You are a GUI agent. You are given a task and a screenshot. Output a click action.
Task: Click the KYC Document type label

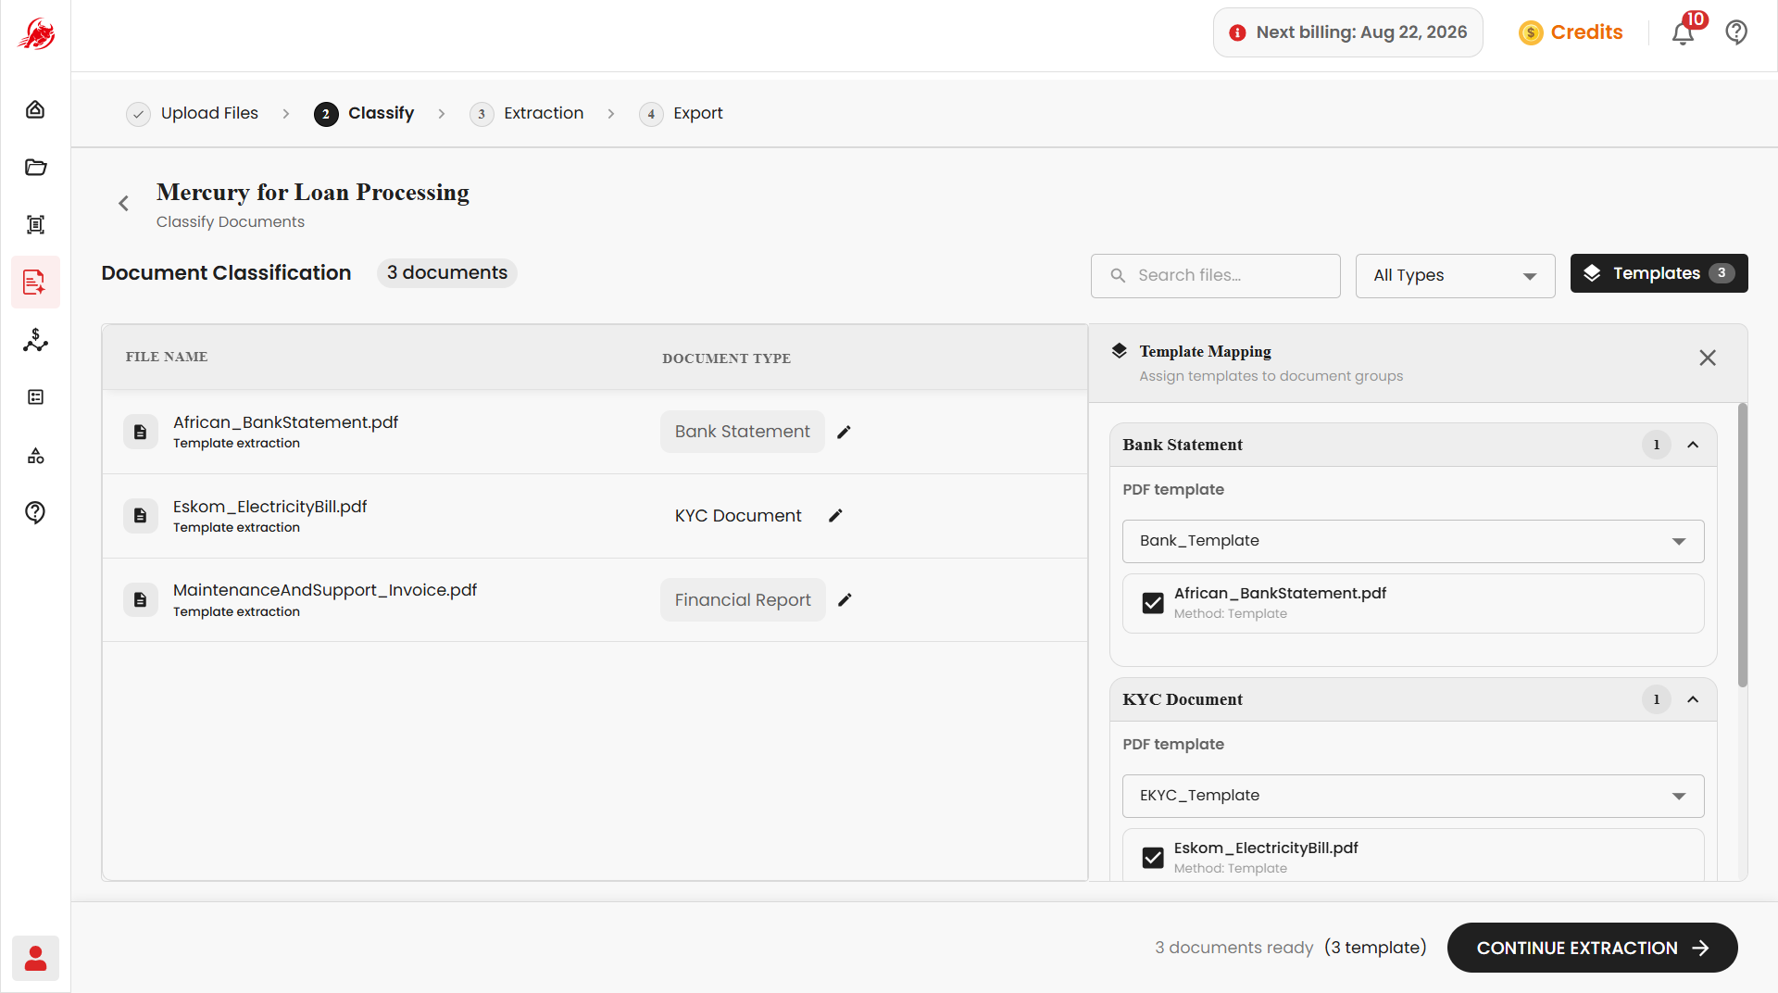(x=738, y=516)
